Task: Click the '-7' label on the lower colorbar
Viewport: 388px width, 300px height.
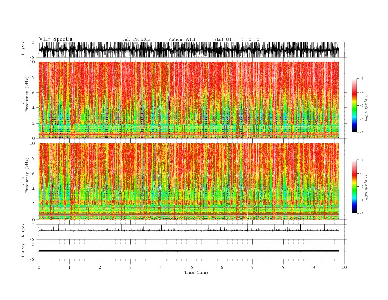Action: (x=362, y=213)
